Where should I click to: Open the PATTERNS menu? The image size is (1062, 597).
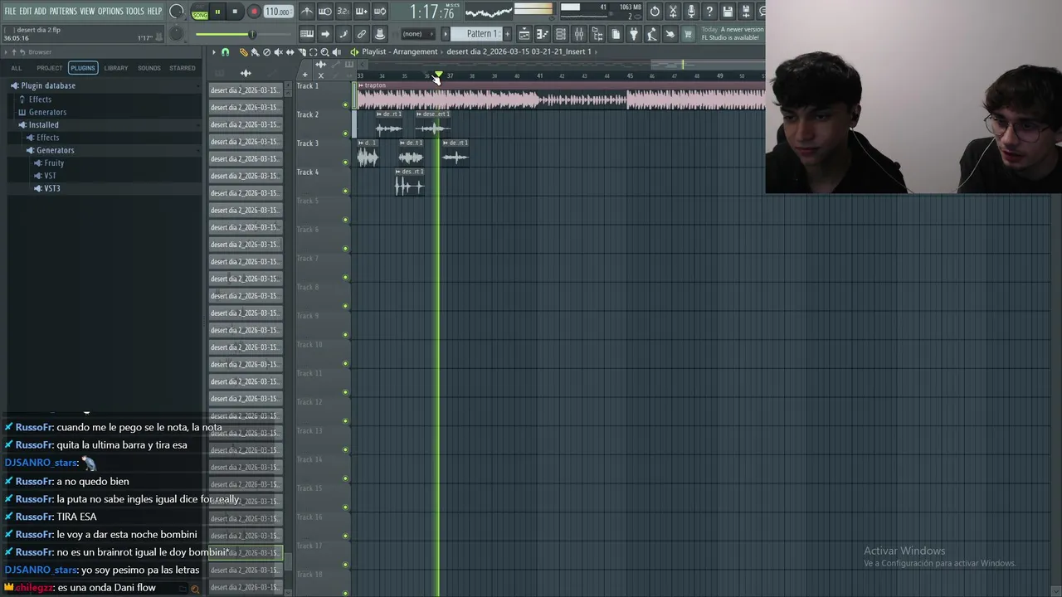coord(63,11)
